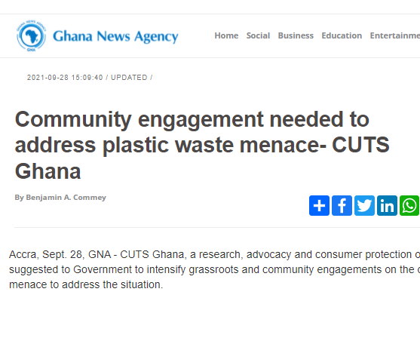Screen dimensions: 420x344
Task: Open the Education section
Action: (x=342, y=35)
